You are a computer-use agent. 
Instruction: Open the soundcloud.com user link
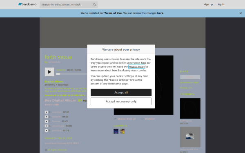coord(62,143)
